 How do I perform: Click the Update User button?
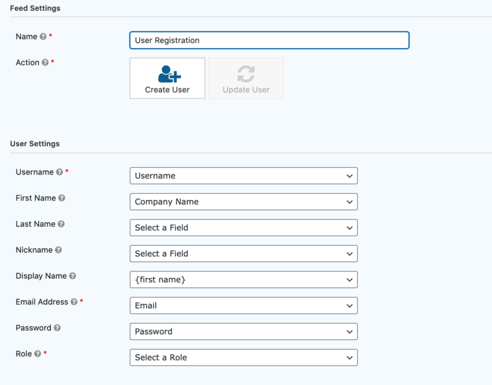245,78
